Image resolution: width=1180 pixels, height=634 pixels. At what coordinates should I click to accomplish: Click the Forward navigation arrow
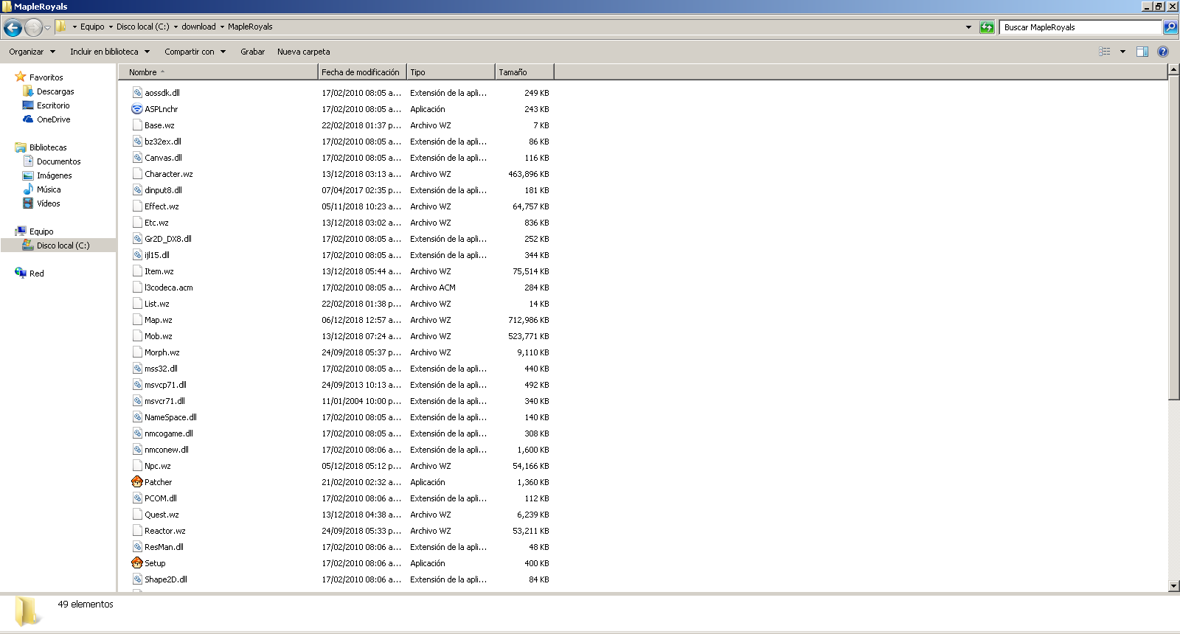(x=33, y=27)
